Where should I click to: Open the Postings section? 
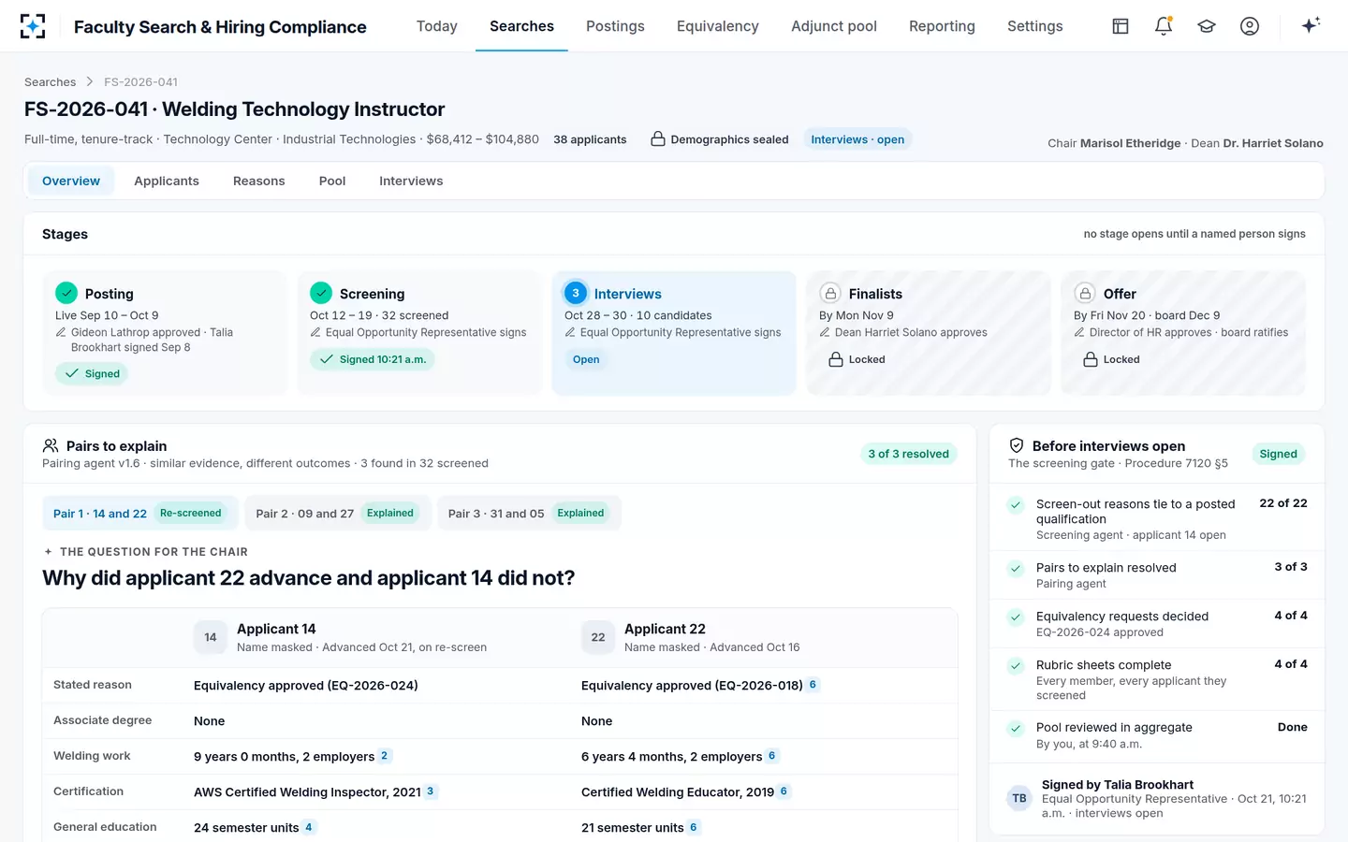pos(615,26)
